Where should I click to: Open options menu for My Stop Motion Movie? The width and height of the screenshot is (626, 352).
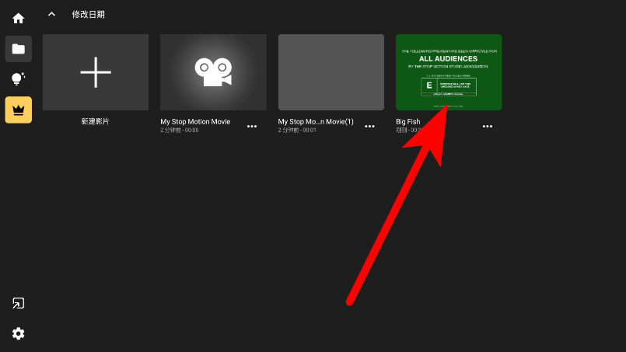pyautogui.click(x=252, y=126)
